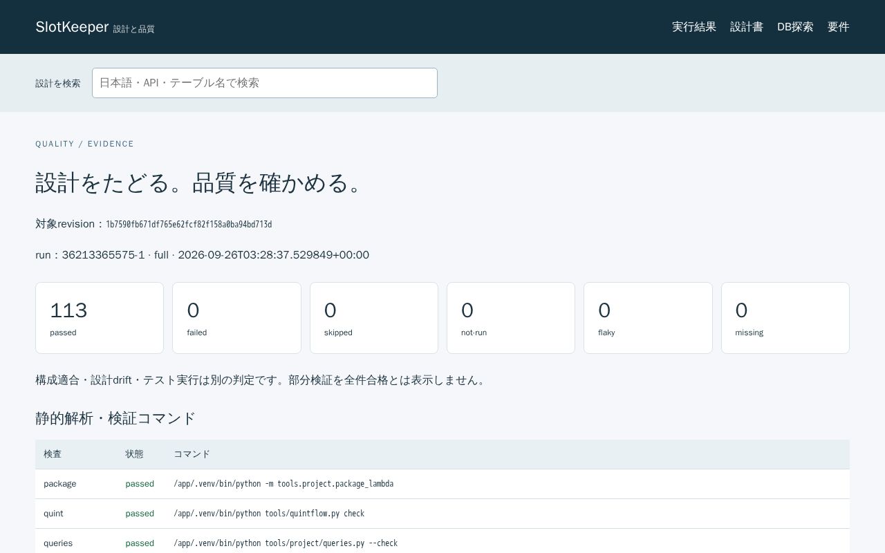Click the quintflow.py check command text
The width and height of the screenshot is (885, 553).
point(269,514)
